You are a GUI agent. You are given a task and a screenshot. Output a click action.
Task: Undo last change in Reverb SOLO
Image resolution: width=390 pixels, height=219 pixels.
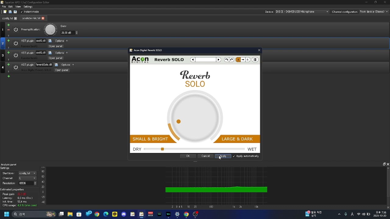point(226,60)
